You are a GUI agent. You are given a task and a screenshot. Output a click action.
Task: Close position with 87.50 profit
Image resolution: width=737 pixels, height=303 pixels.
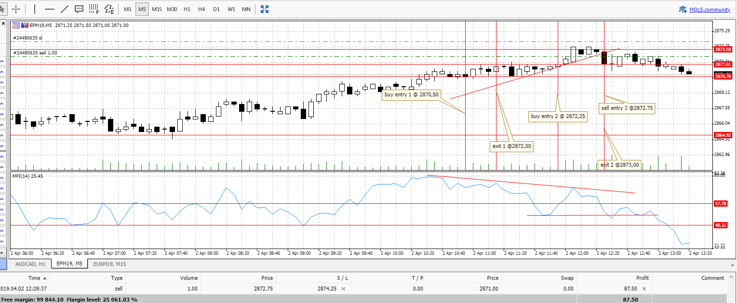[643, 289]
